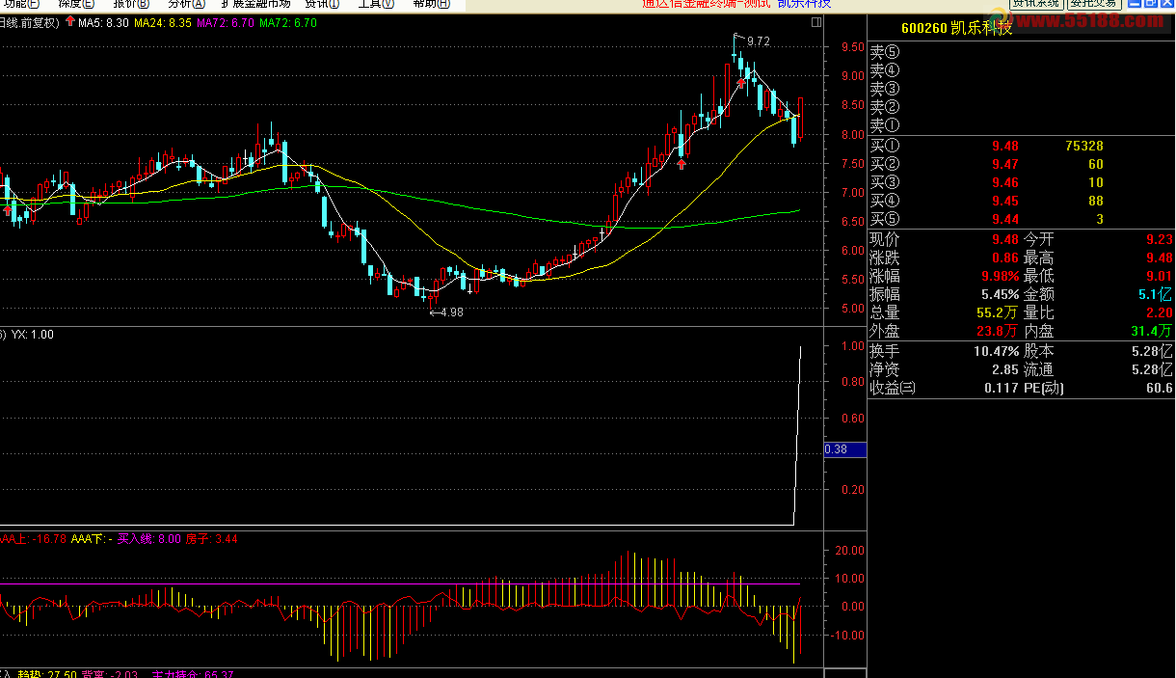Click the 4.98 low price marker
This screenshot has width=1176, height=678.
point(451,312)
